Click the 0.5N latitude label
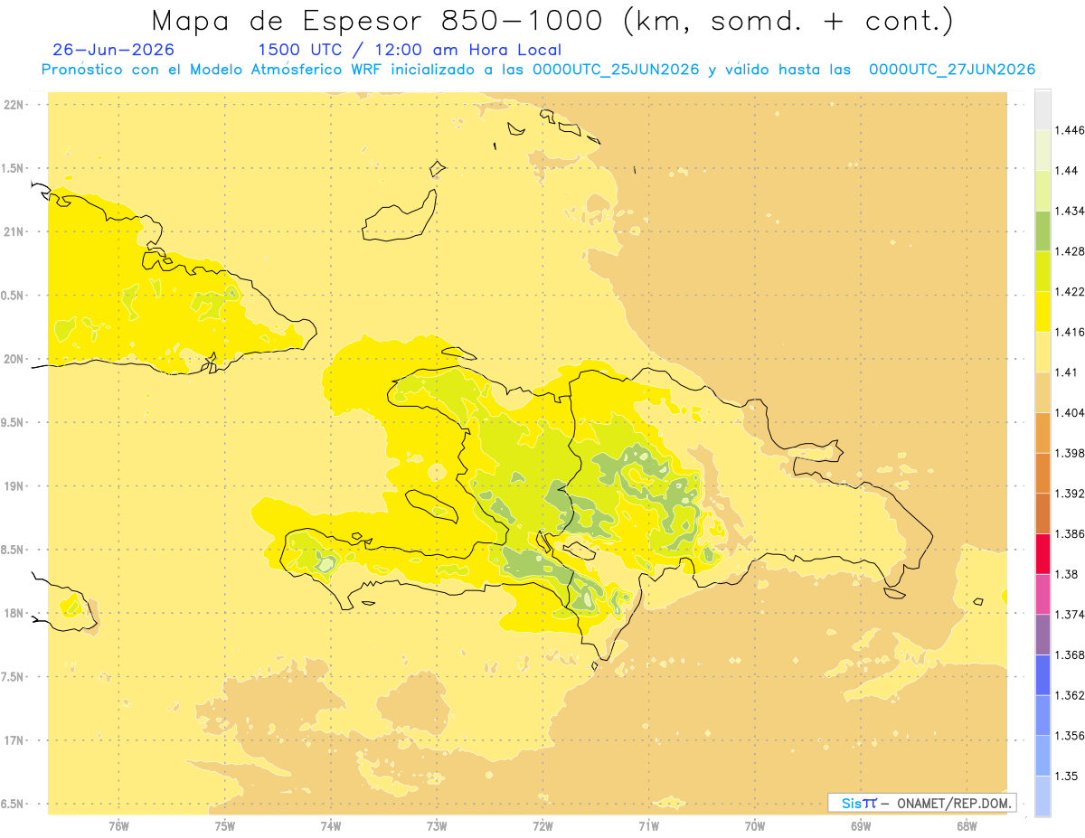The height and width of the screenshot is (838, 1085). 14,296
